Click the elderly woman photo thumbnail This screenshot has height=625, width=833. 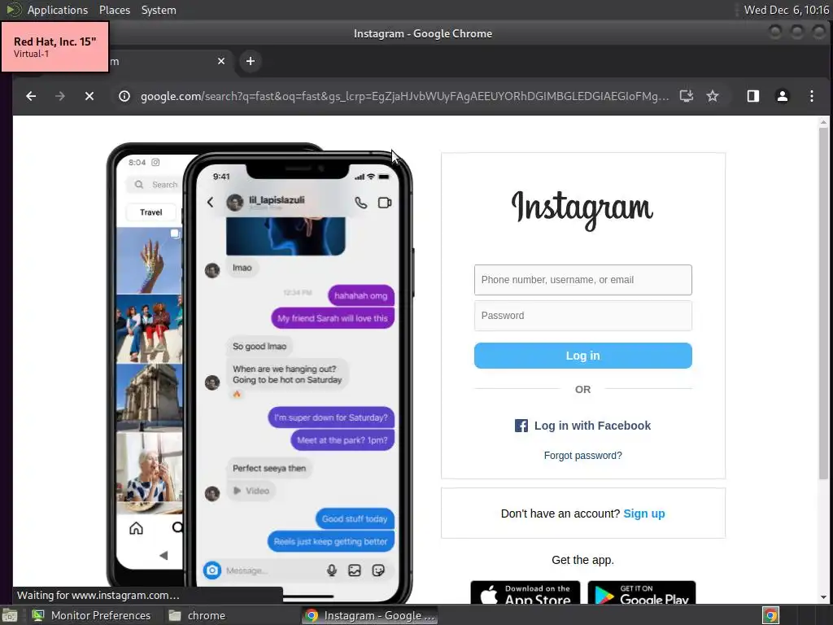coord(150,468)
